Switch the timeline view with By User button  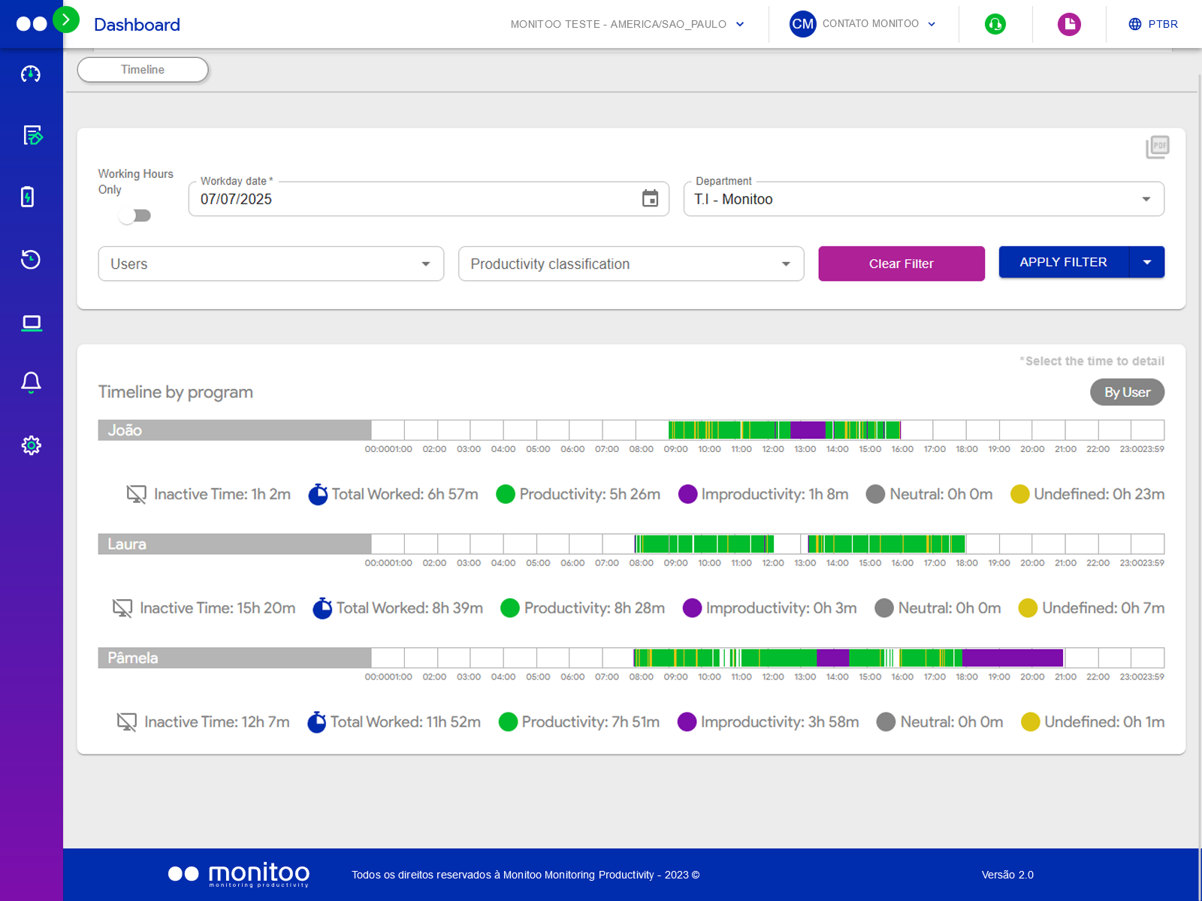[x=1127, y=392]
